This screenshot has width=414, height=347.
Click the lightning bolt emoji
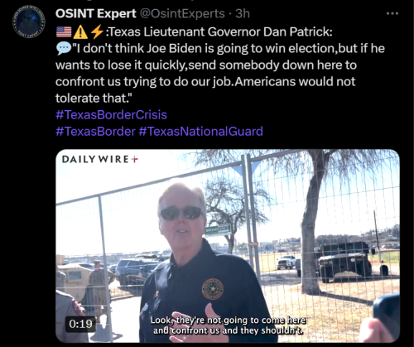pos(97,31)
